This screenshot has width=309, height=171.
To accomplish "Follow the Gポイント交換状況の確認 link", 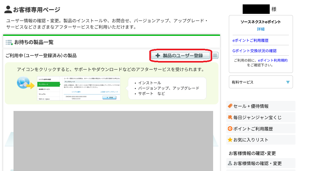I will pyautogui.click(x=254, y=51).
